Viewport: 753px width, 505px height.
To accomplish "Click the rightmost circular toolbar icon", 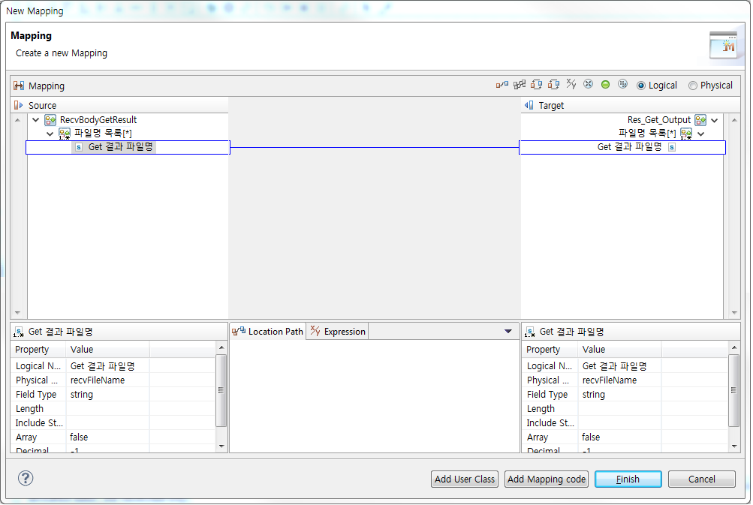I will [x=622, y=85].
